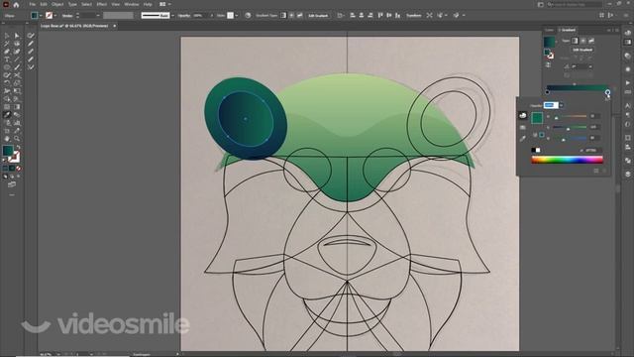Select the Rotate tool
This screenshot has width=634, height=357.
(7, 83)
